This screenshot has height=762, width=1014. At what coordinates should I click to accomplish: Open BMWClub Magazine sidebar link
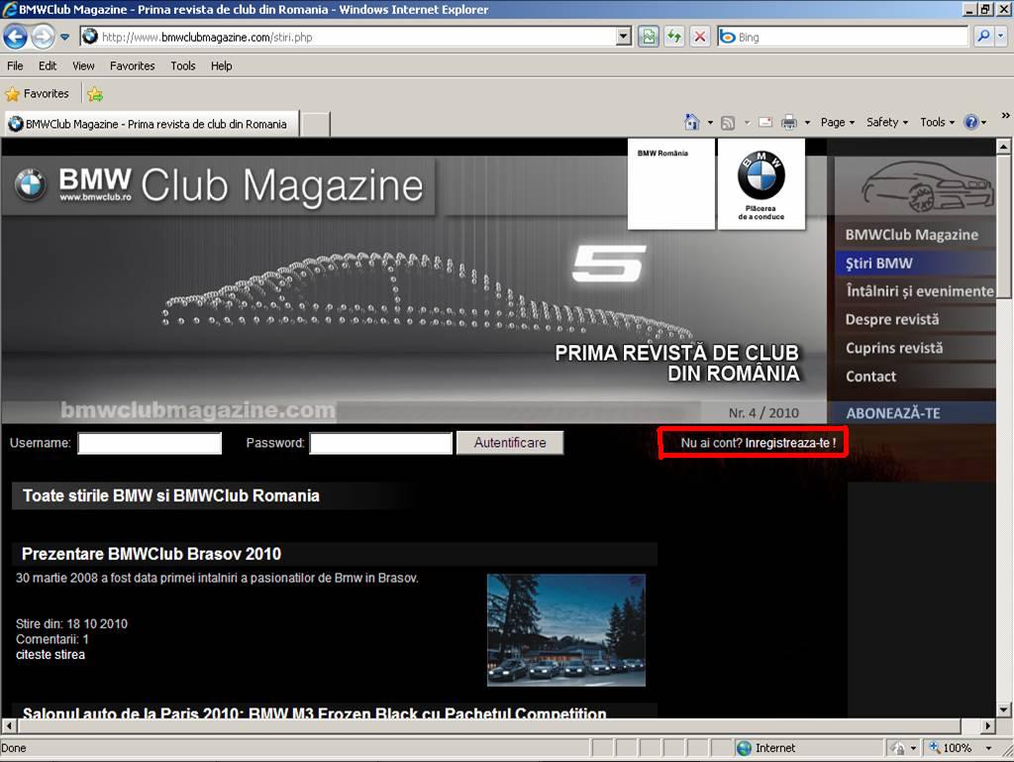coord(911,235)
